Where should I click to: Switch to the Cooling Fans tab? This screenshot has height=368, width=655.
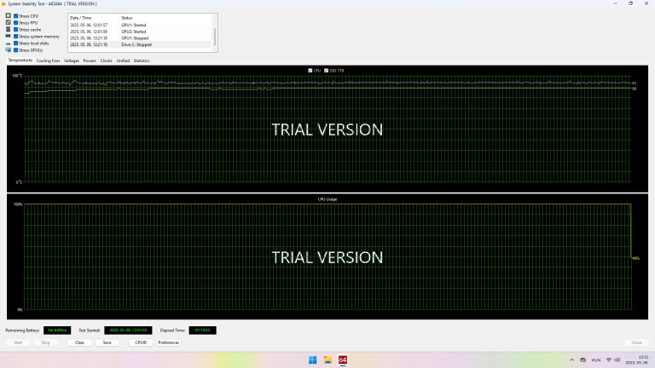click(48, 60)
